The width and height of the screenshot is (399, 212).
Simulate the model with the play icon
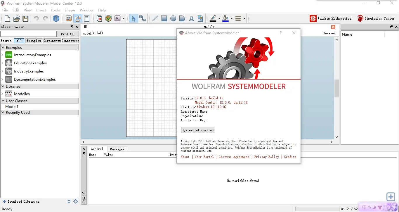pyautogui.click(x=117, y=19)
